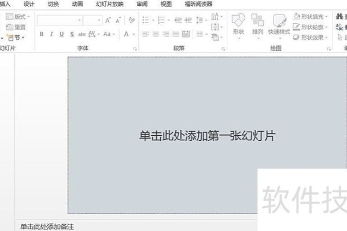Open the 福昕阅读器 tab

pyautogui.click(x=198, y=4)
